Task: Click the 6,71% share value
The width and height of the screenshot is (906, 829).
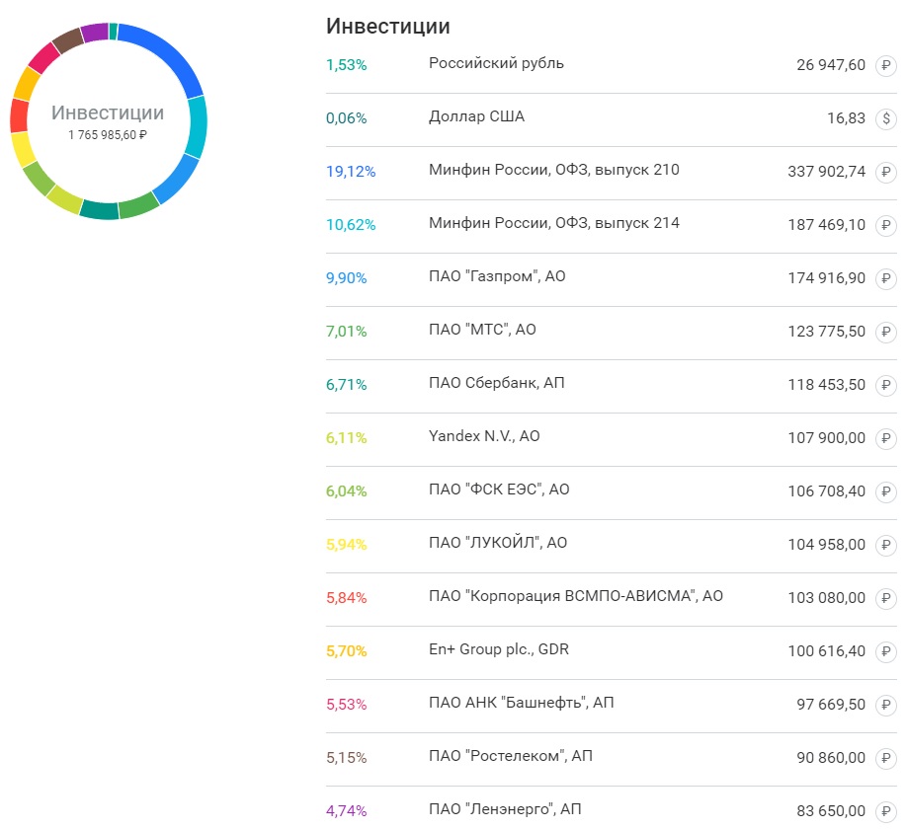Action: [346, 385]
